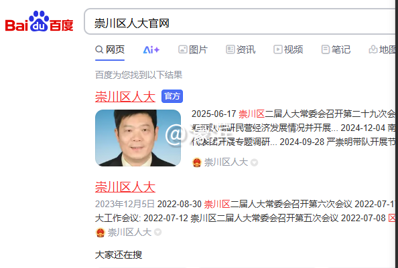Click the 地图 map tab icon
This screenshot has height=268, width=398.
point(373,49)
